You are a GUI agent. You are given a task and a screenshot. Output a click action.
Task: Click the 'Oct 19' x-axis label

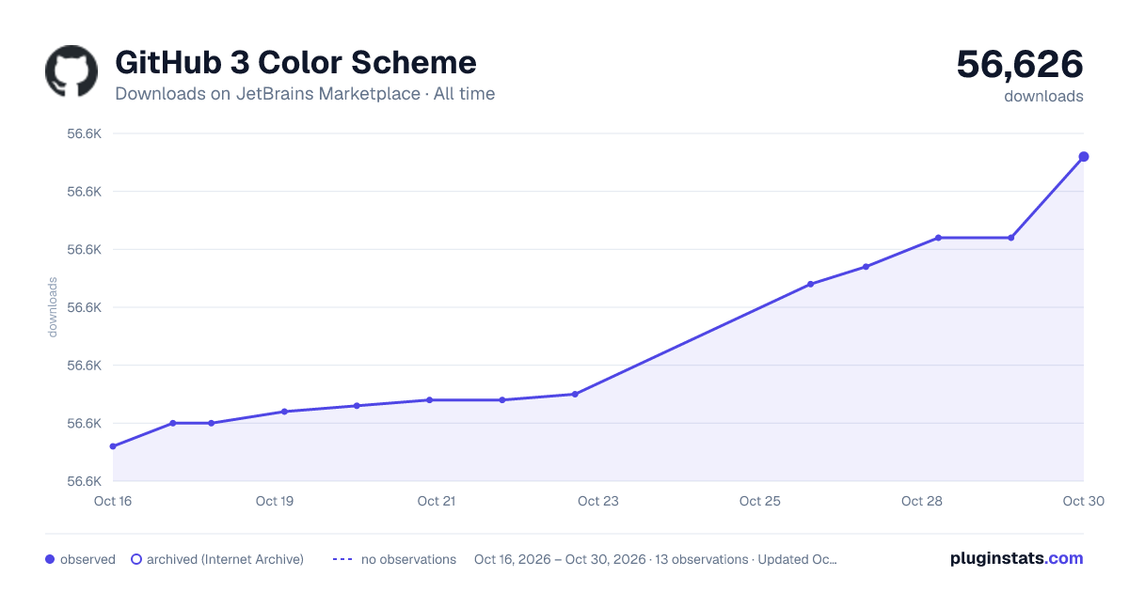pyautogui.click(x=275, y=501)
